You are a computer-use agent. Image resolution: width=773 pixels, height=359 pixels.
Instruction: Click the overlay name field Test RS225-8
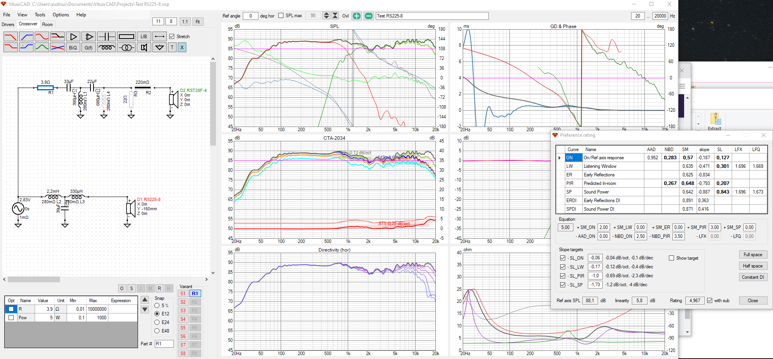(x=432, y=16)
